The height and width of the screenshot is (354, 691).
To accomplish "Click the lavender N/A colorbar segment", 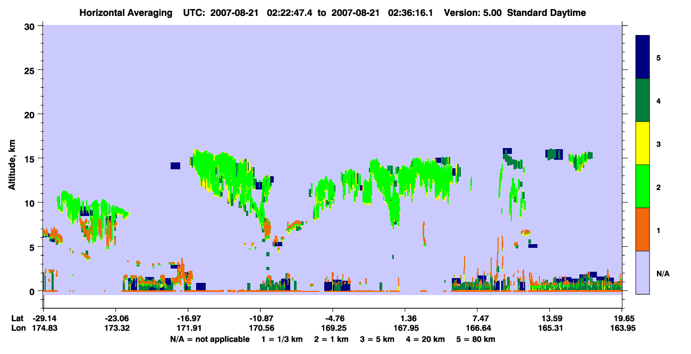I will pos(643,272).
